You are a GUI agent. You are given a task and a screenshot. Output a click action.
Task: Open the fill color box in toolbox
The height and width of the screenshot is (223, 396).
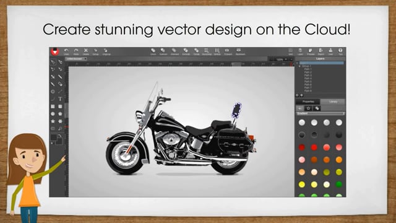point(54,138)
